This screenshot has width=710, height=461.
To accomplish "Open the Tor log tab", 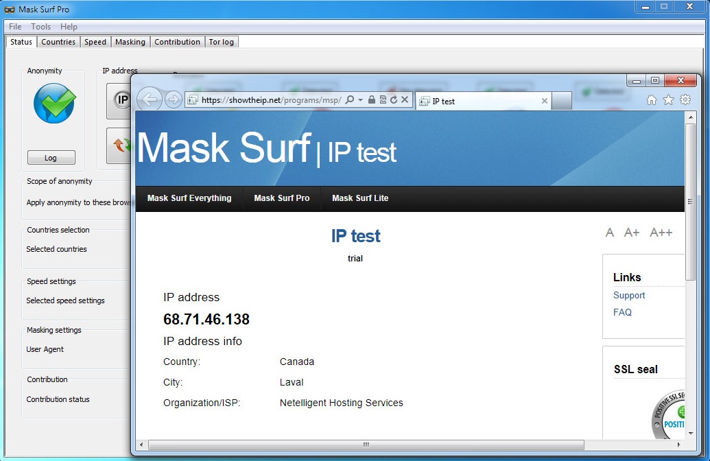I will [222, 42].
